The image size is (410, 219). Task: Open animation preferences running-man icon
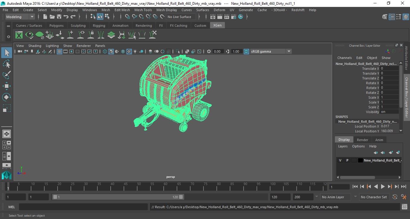pyautogui.click(x=404, y=197)
